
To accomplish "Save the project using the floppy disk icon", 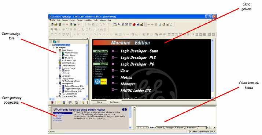I will [x=60, y=25].
